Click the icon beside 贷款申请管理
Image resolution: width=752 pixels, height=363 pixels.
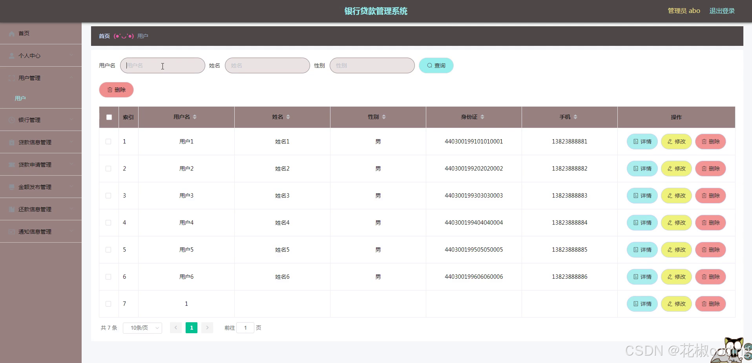(12, 165)
